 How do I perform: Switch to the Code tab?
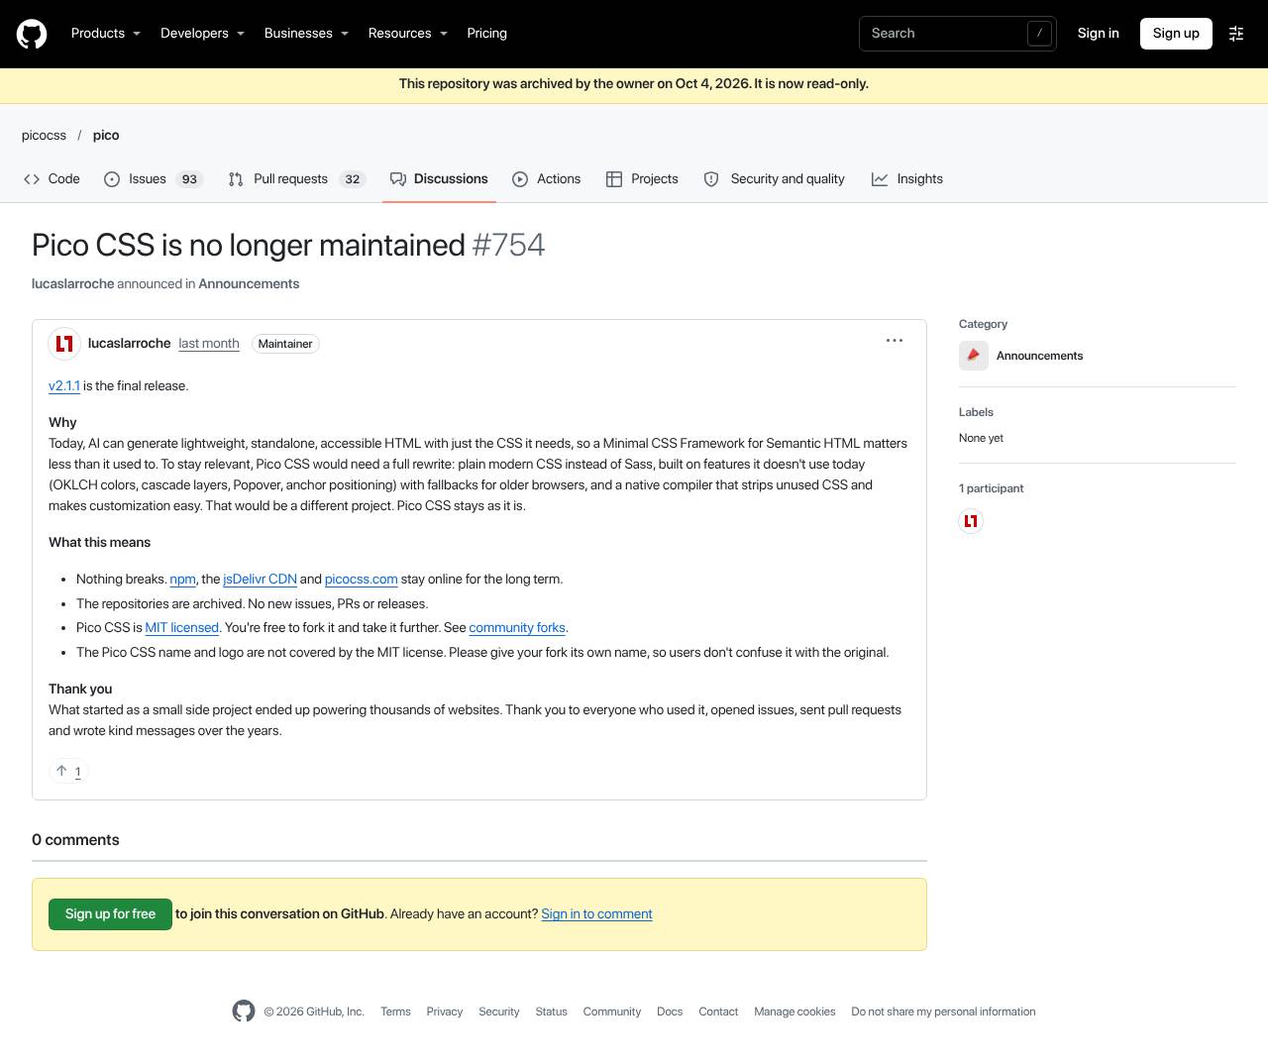click(x=52, y=179)
